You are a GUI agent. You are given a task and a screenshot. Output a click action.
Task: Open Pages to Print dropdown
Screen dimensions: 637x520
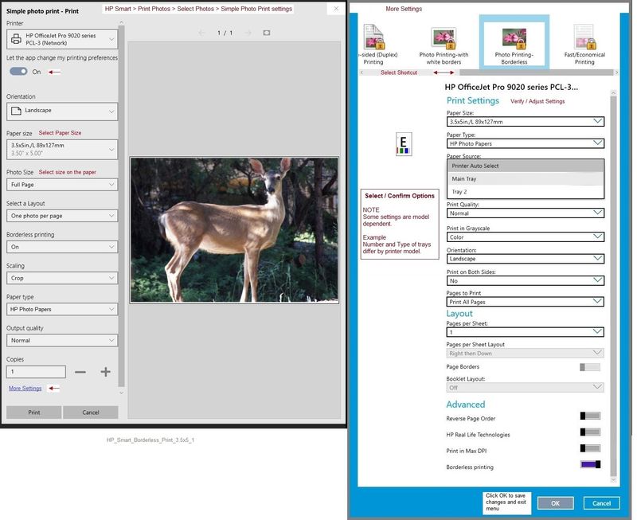click(x=526, y=302)
